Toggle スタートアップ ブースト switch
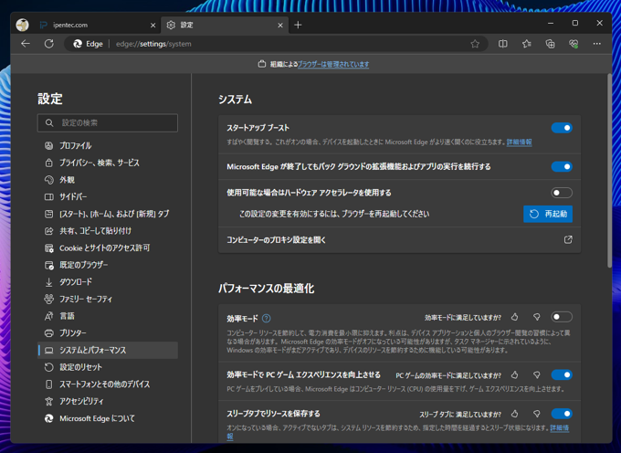The image size is (621, 453). (x=562, y=128)
